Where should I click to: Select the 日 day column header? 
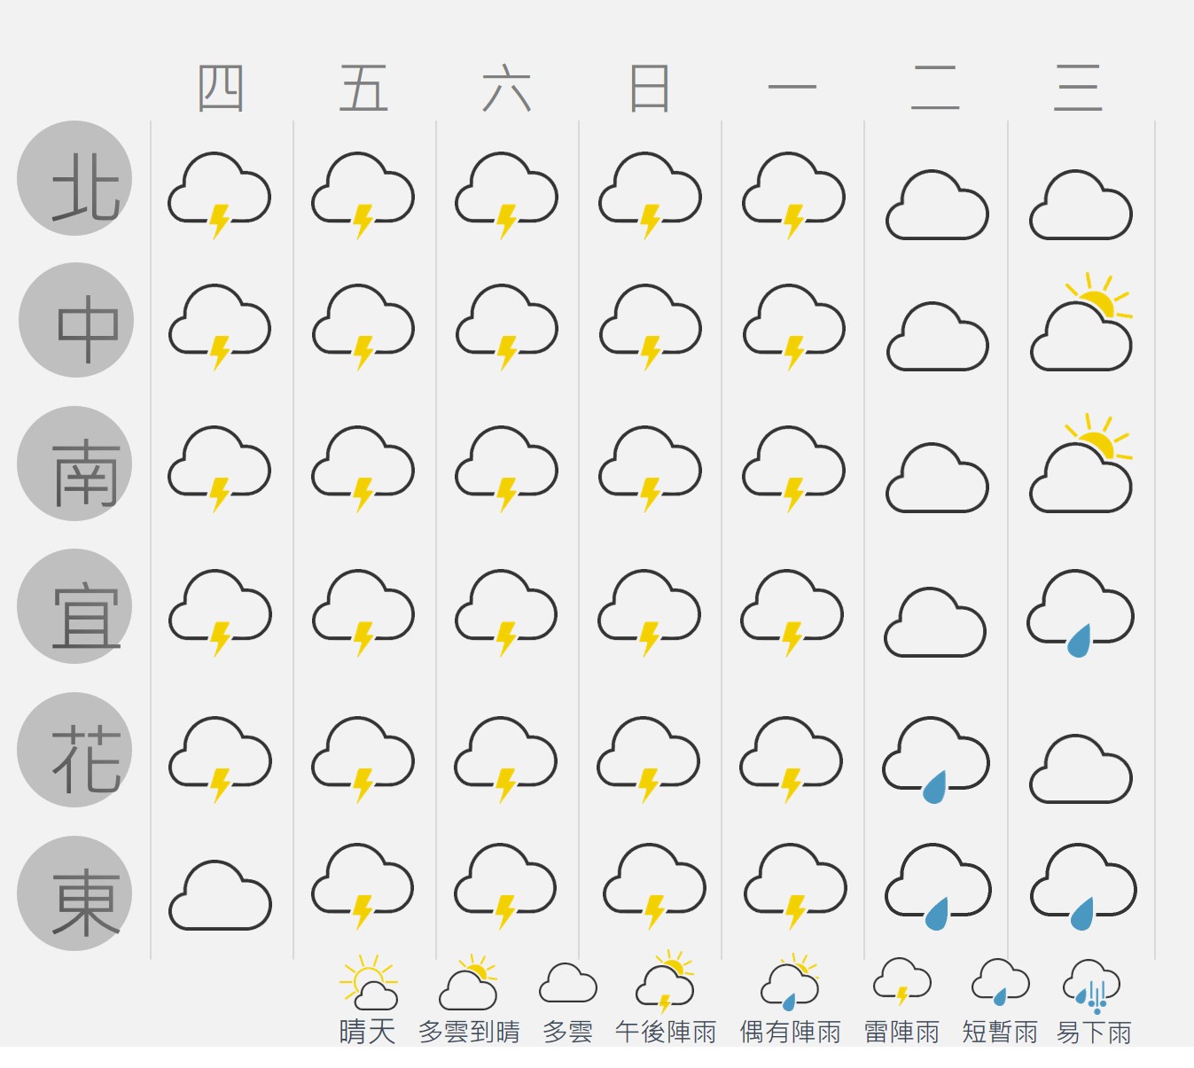click(x=650, y=89)
